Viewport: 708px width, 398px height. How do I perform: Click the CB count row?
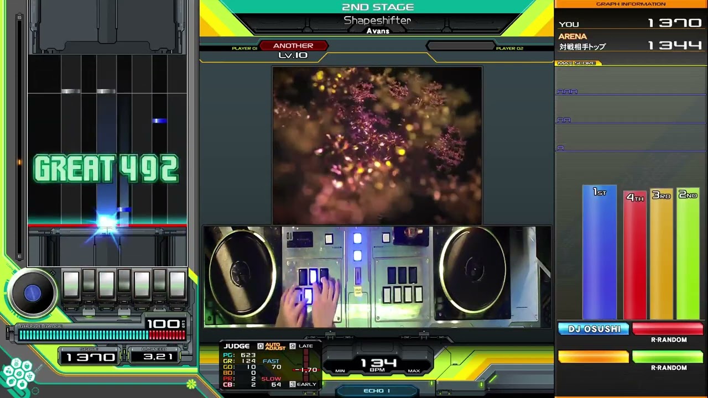coord(240,385)
